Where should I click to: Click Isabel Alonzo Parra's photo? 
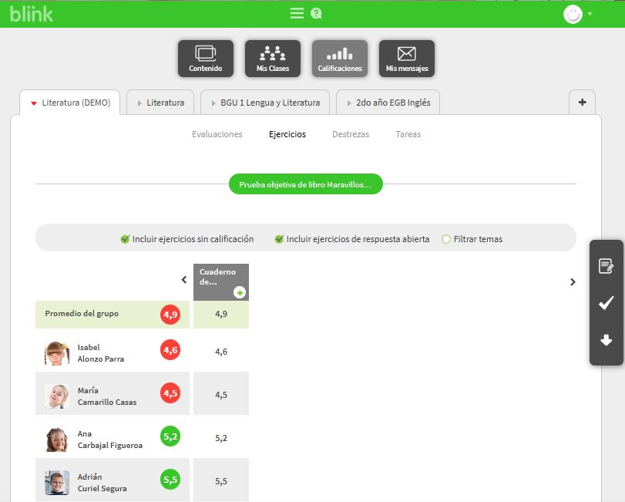(x=57, y=353)
